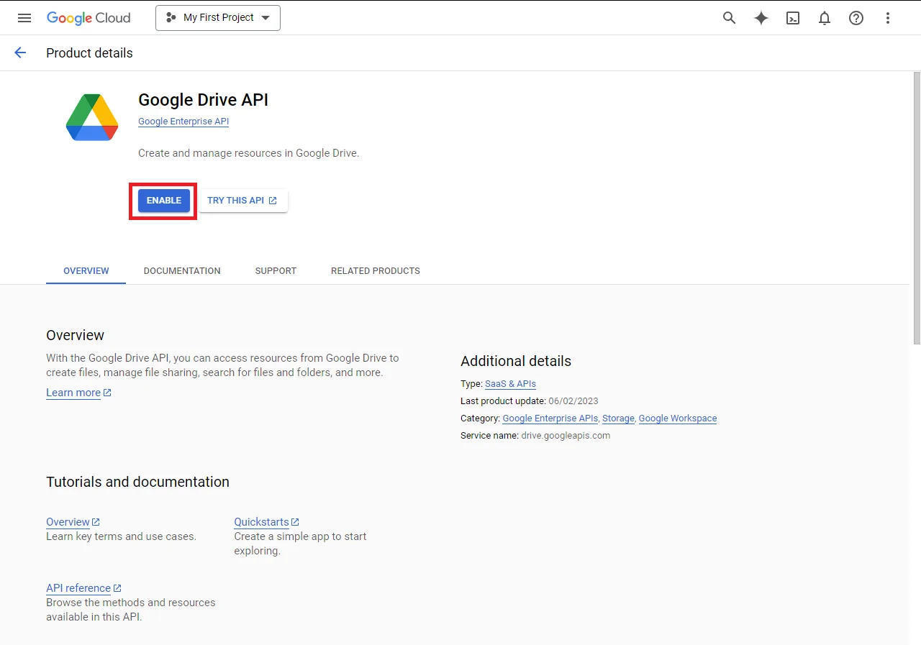Screen dimensions: 921x645
Task: Select the Google Drive API title text
Action: (x=203, y=100)
